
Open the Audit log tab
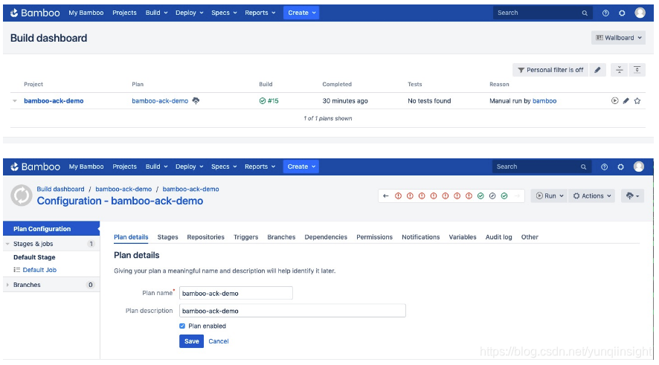point(498,237)
